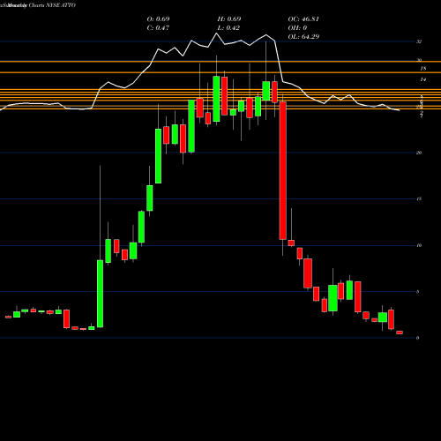441x441 pixels.
Task: Click the "OH: 0" readout
Action: tap(297, 28)
